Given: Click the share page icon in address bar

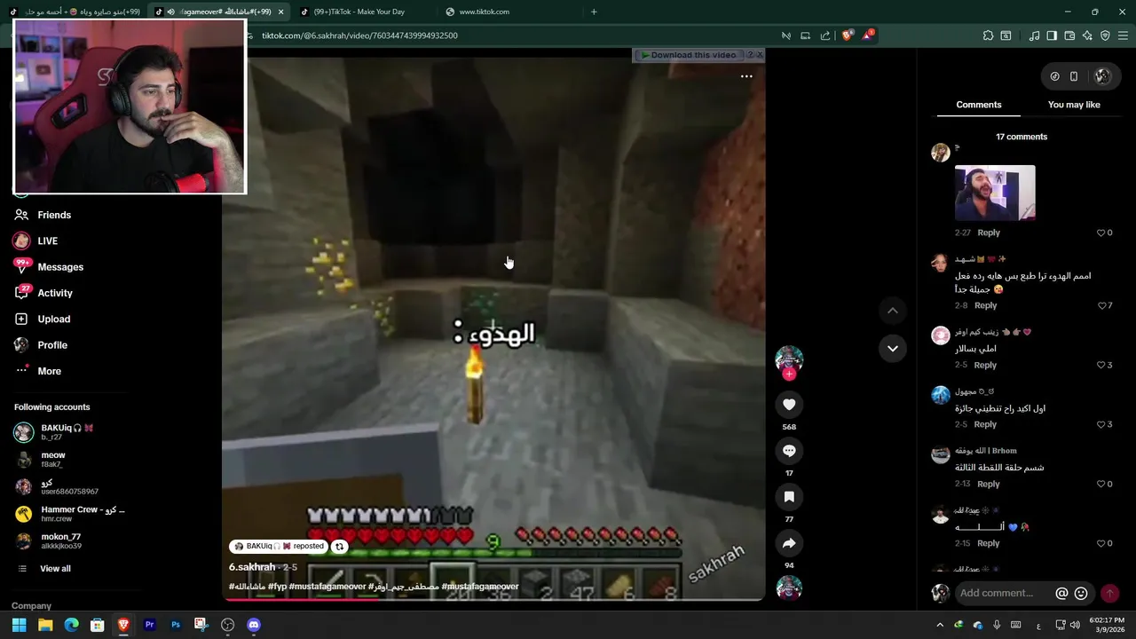Looking at the screenshot, I should click(x=825, y=35).
